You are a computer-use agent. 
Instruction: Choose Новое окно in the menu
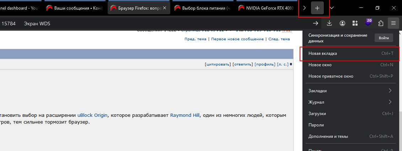pos(351,65)
